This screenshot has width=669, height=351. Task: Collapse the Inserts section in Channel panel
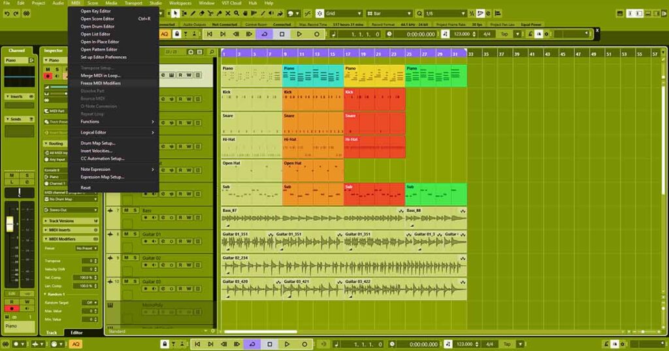coord(19,97)
